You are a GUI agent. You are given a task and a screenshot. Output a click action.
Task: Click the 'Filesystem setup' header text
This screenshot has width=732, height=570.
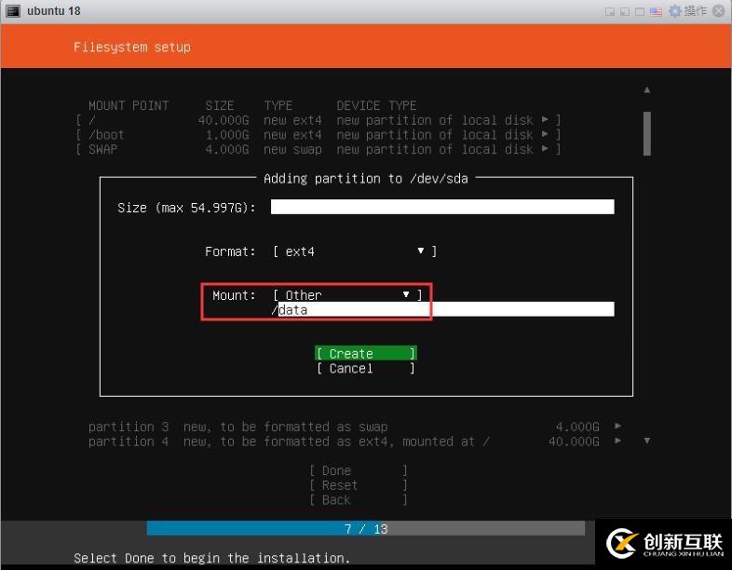[132, 47]
